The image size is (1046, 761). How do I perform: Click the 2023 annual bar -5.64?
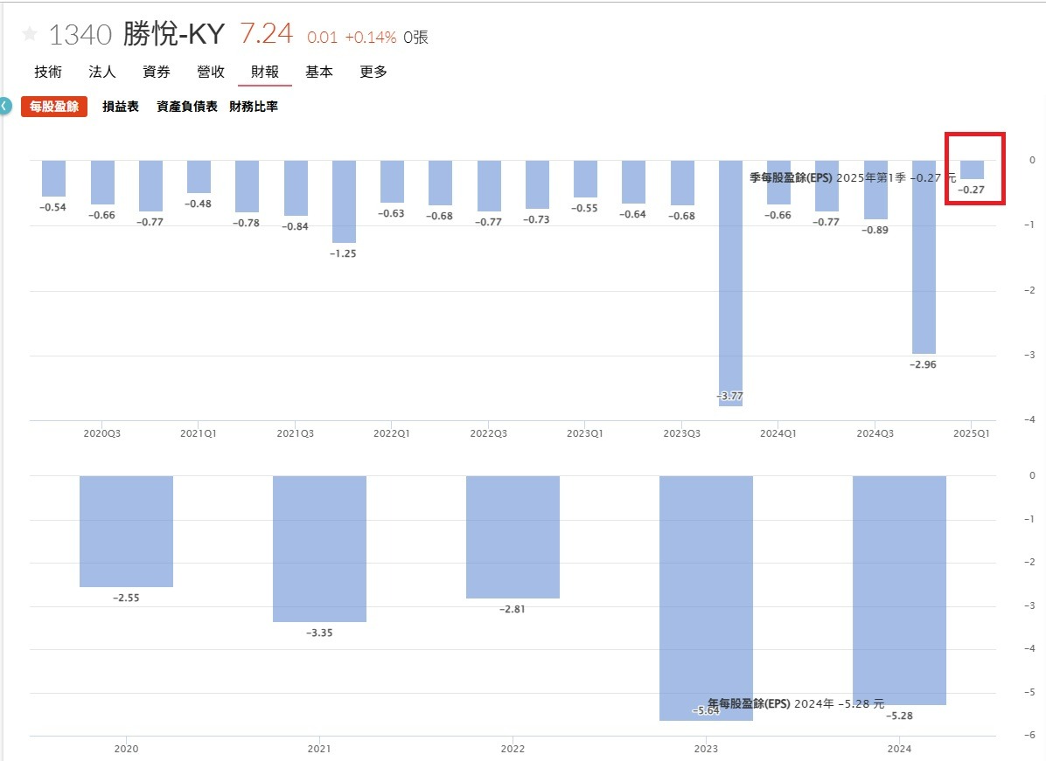tap(706, 598)
